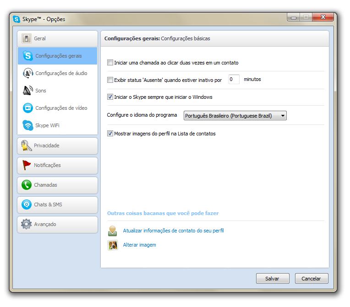Close the Skype Opções window
350x307 pixels.
[323, 17]
